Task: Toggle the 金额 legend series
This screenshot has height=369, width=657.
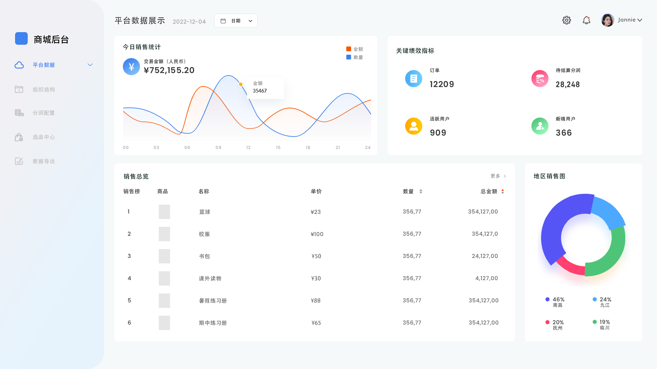Action: [x=355, y=49]
